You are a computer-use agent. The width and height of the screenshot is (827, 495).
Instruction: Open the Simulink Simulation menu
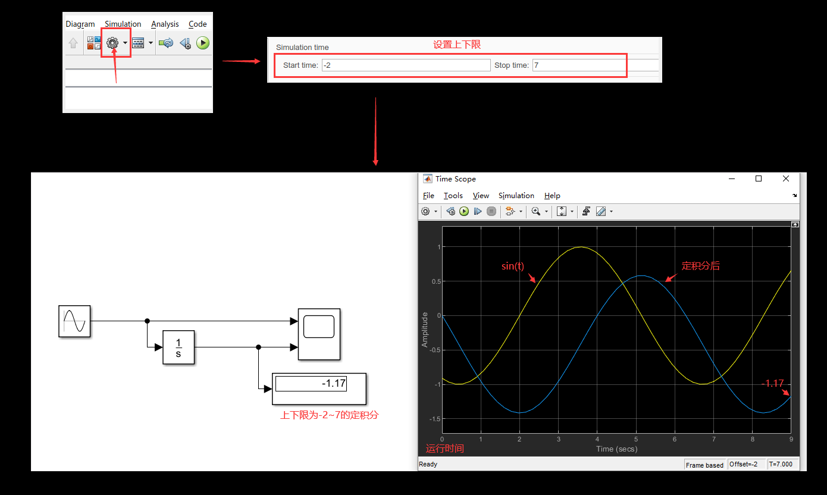click(123, 24)
